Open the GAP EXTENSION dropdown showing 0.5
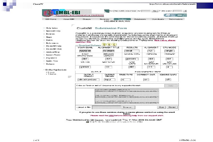213x142 pixels. click(x=151, y=67)
